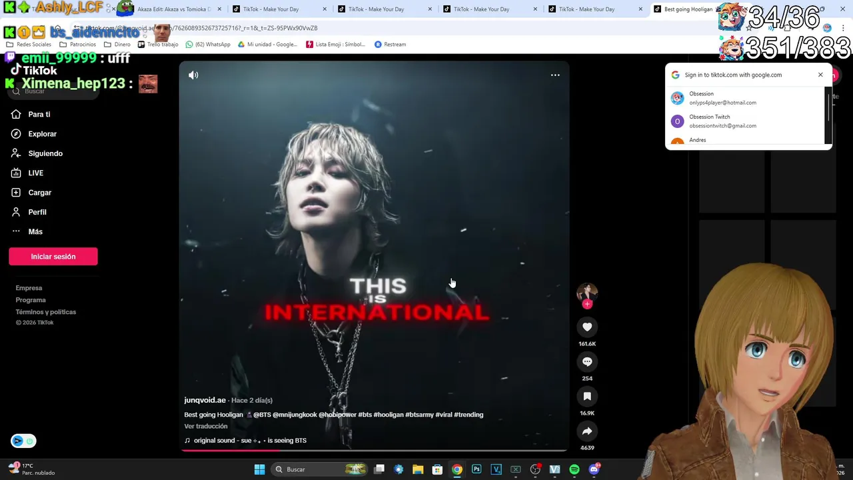Image resolution: width=853 pixels, height=480 pixels.
Task: Open Explorar in the sidebar
Action: click(x=42, y=134)
